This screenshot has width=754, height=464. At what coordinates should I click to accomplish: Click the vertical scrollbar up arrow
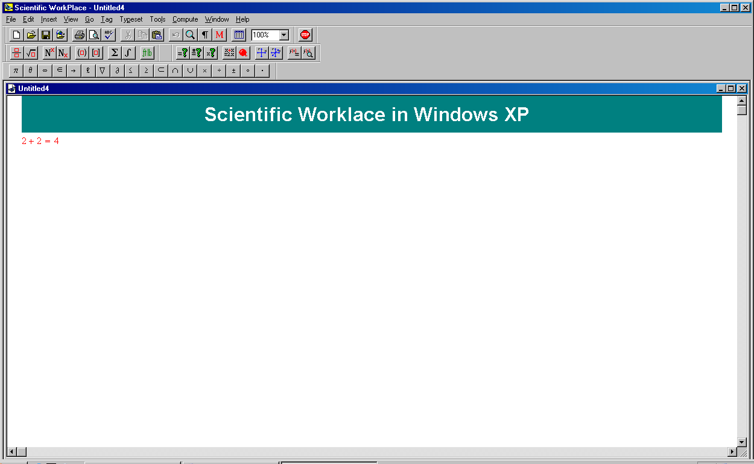(x=742, y=100)
